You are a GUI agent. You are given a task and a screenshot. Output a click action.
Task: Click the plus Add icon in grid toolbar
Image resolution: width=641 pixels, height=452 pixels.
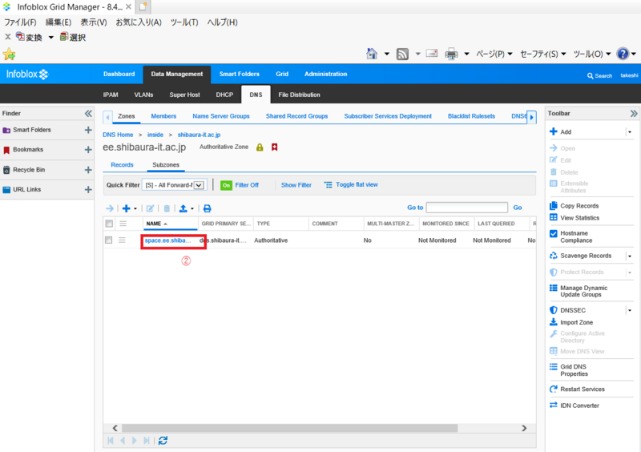[x=127, y=208]
